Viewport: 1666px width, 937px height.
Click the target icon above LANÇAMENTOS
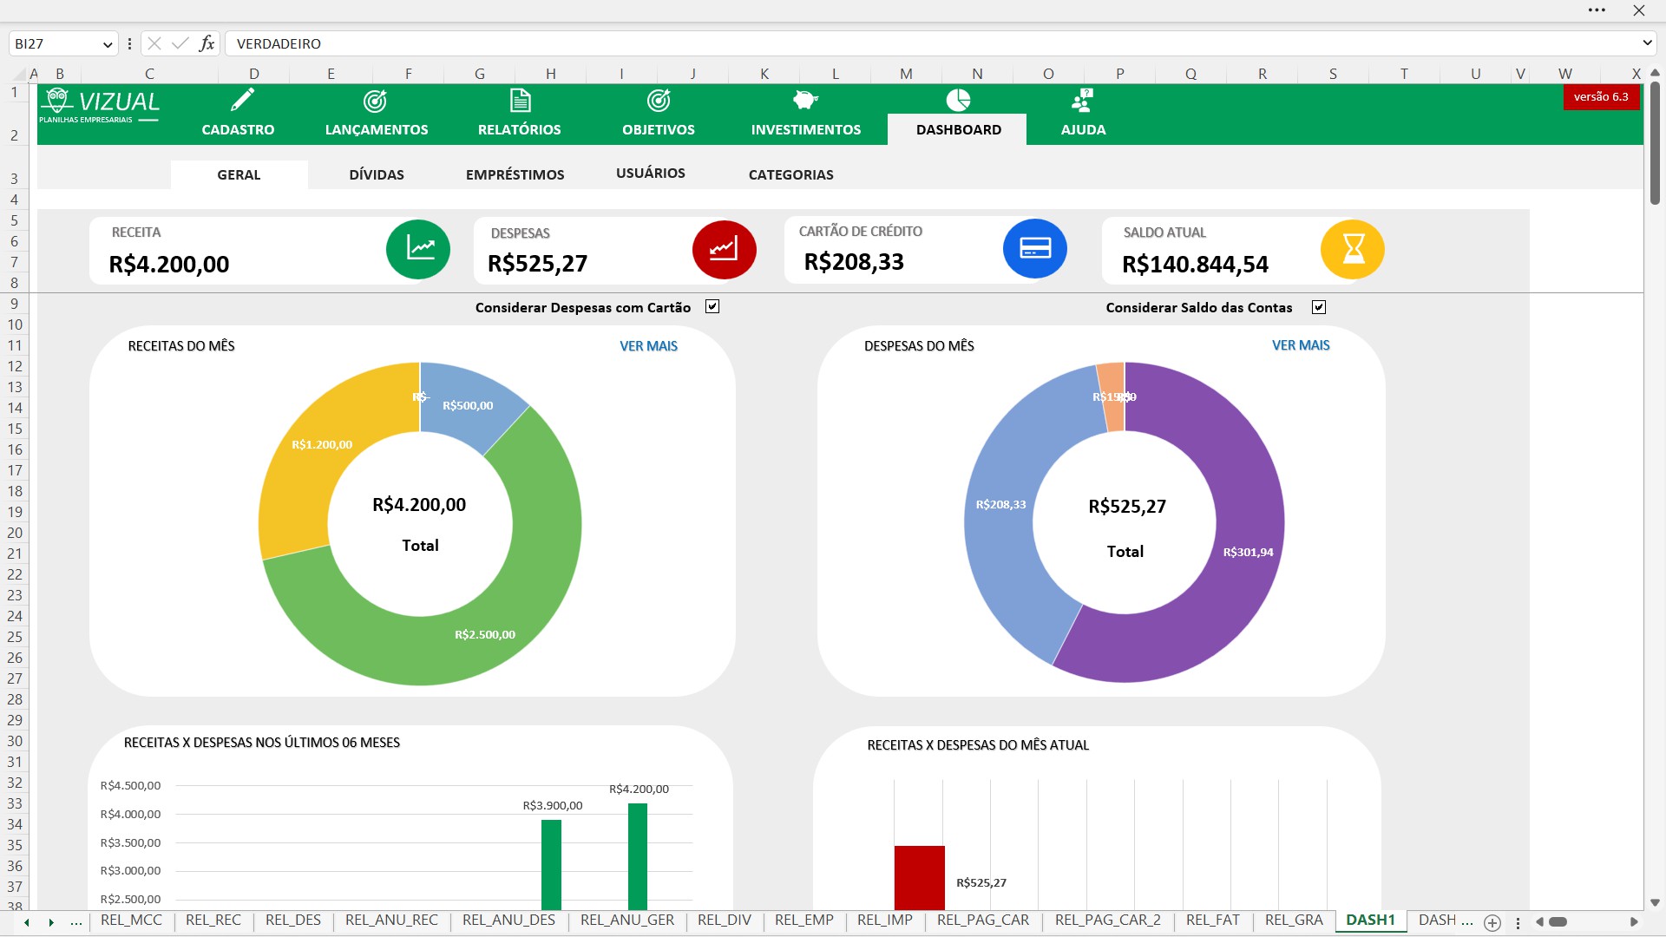[375, 102]
